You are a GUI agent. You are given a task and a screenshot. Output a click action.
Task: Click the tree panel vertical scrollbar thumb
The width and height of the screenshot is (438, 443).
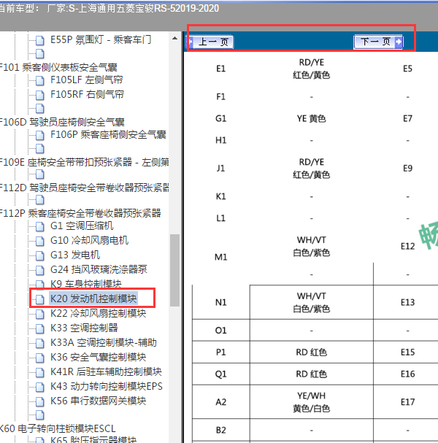[x=174, y=270]
